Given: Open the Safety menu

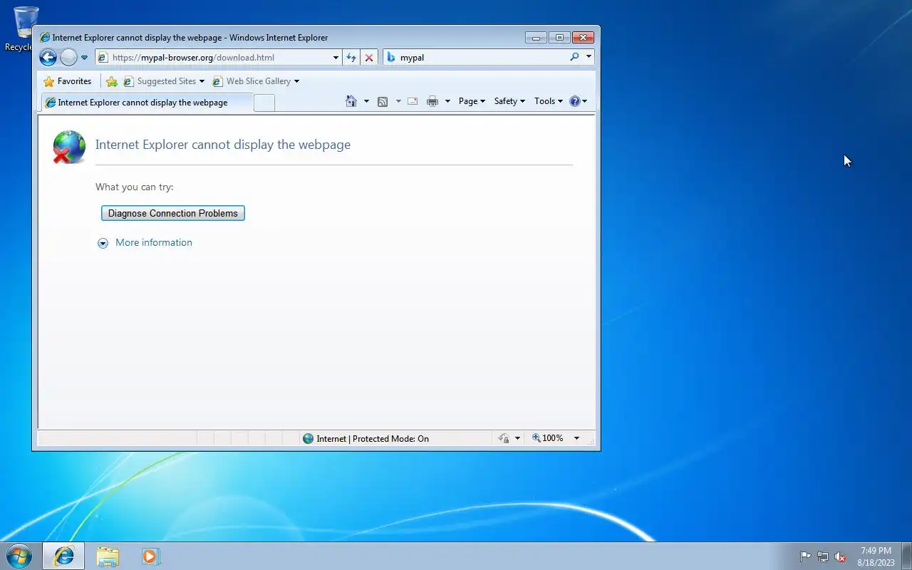Looking at the screenshot, I should [x=509, y=101].
